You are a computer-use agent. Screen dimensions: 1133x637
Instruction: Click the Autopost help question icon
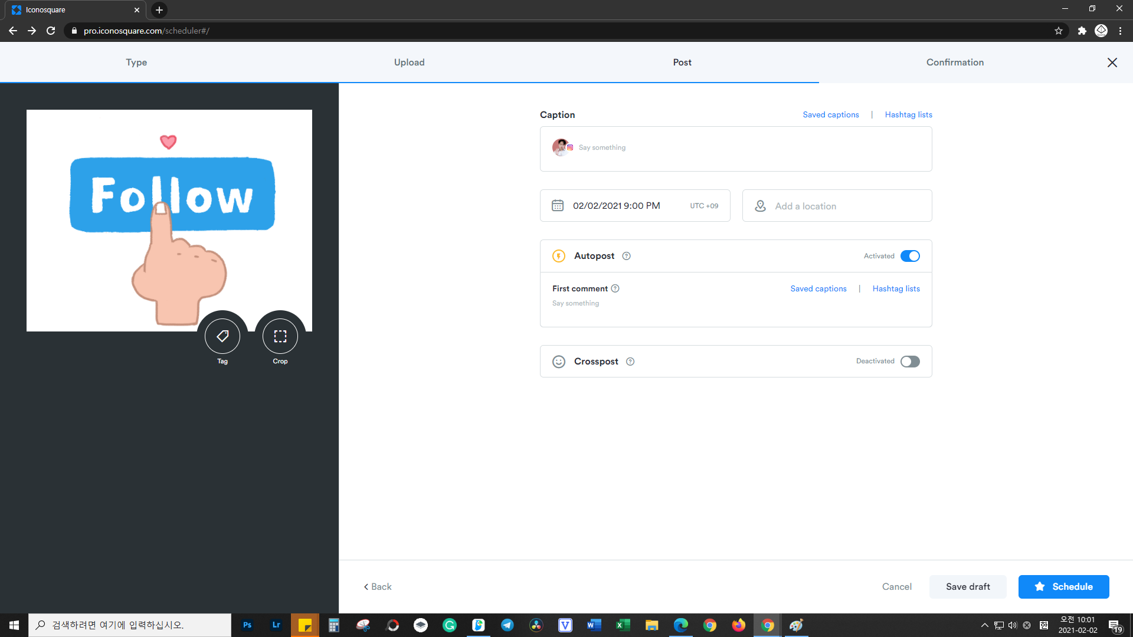pos(627,256)
